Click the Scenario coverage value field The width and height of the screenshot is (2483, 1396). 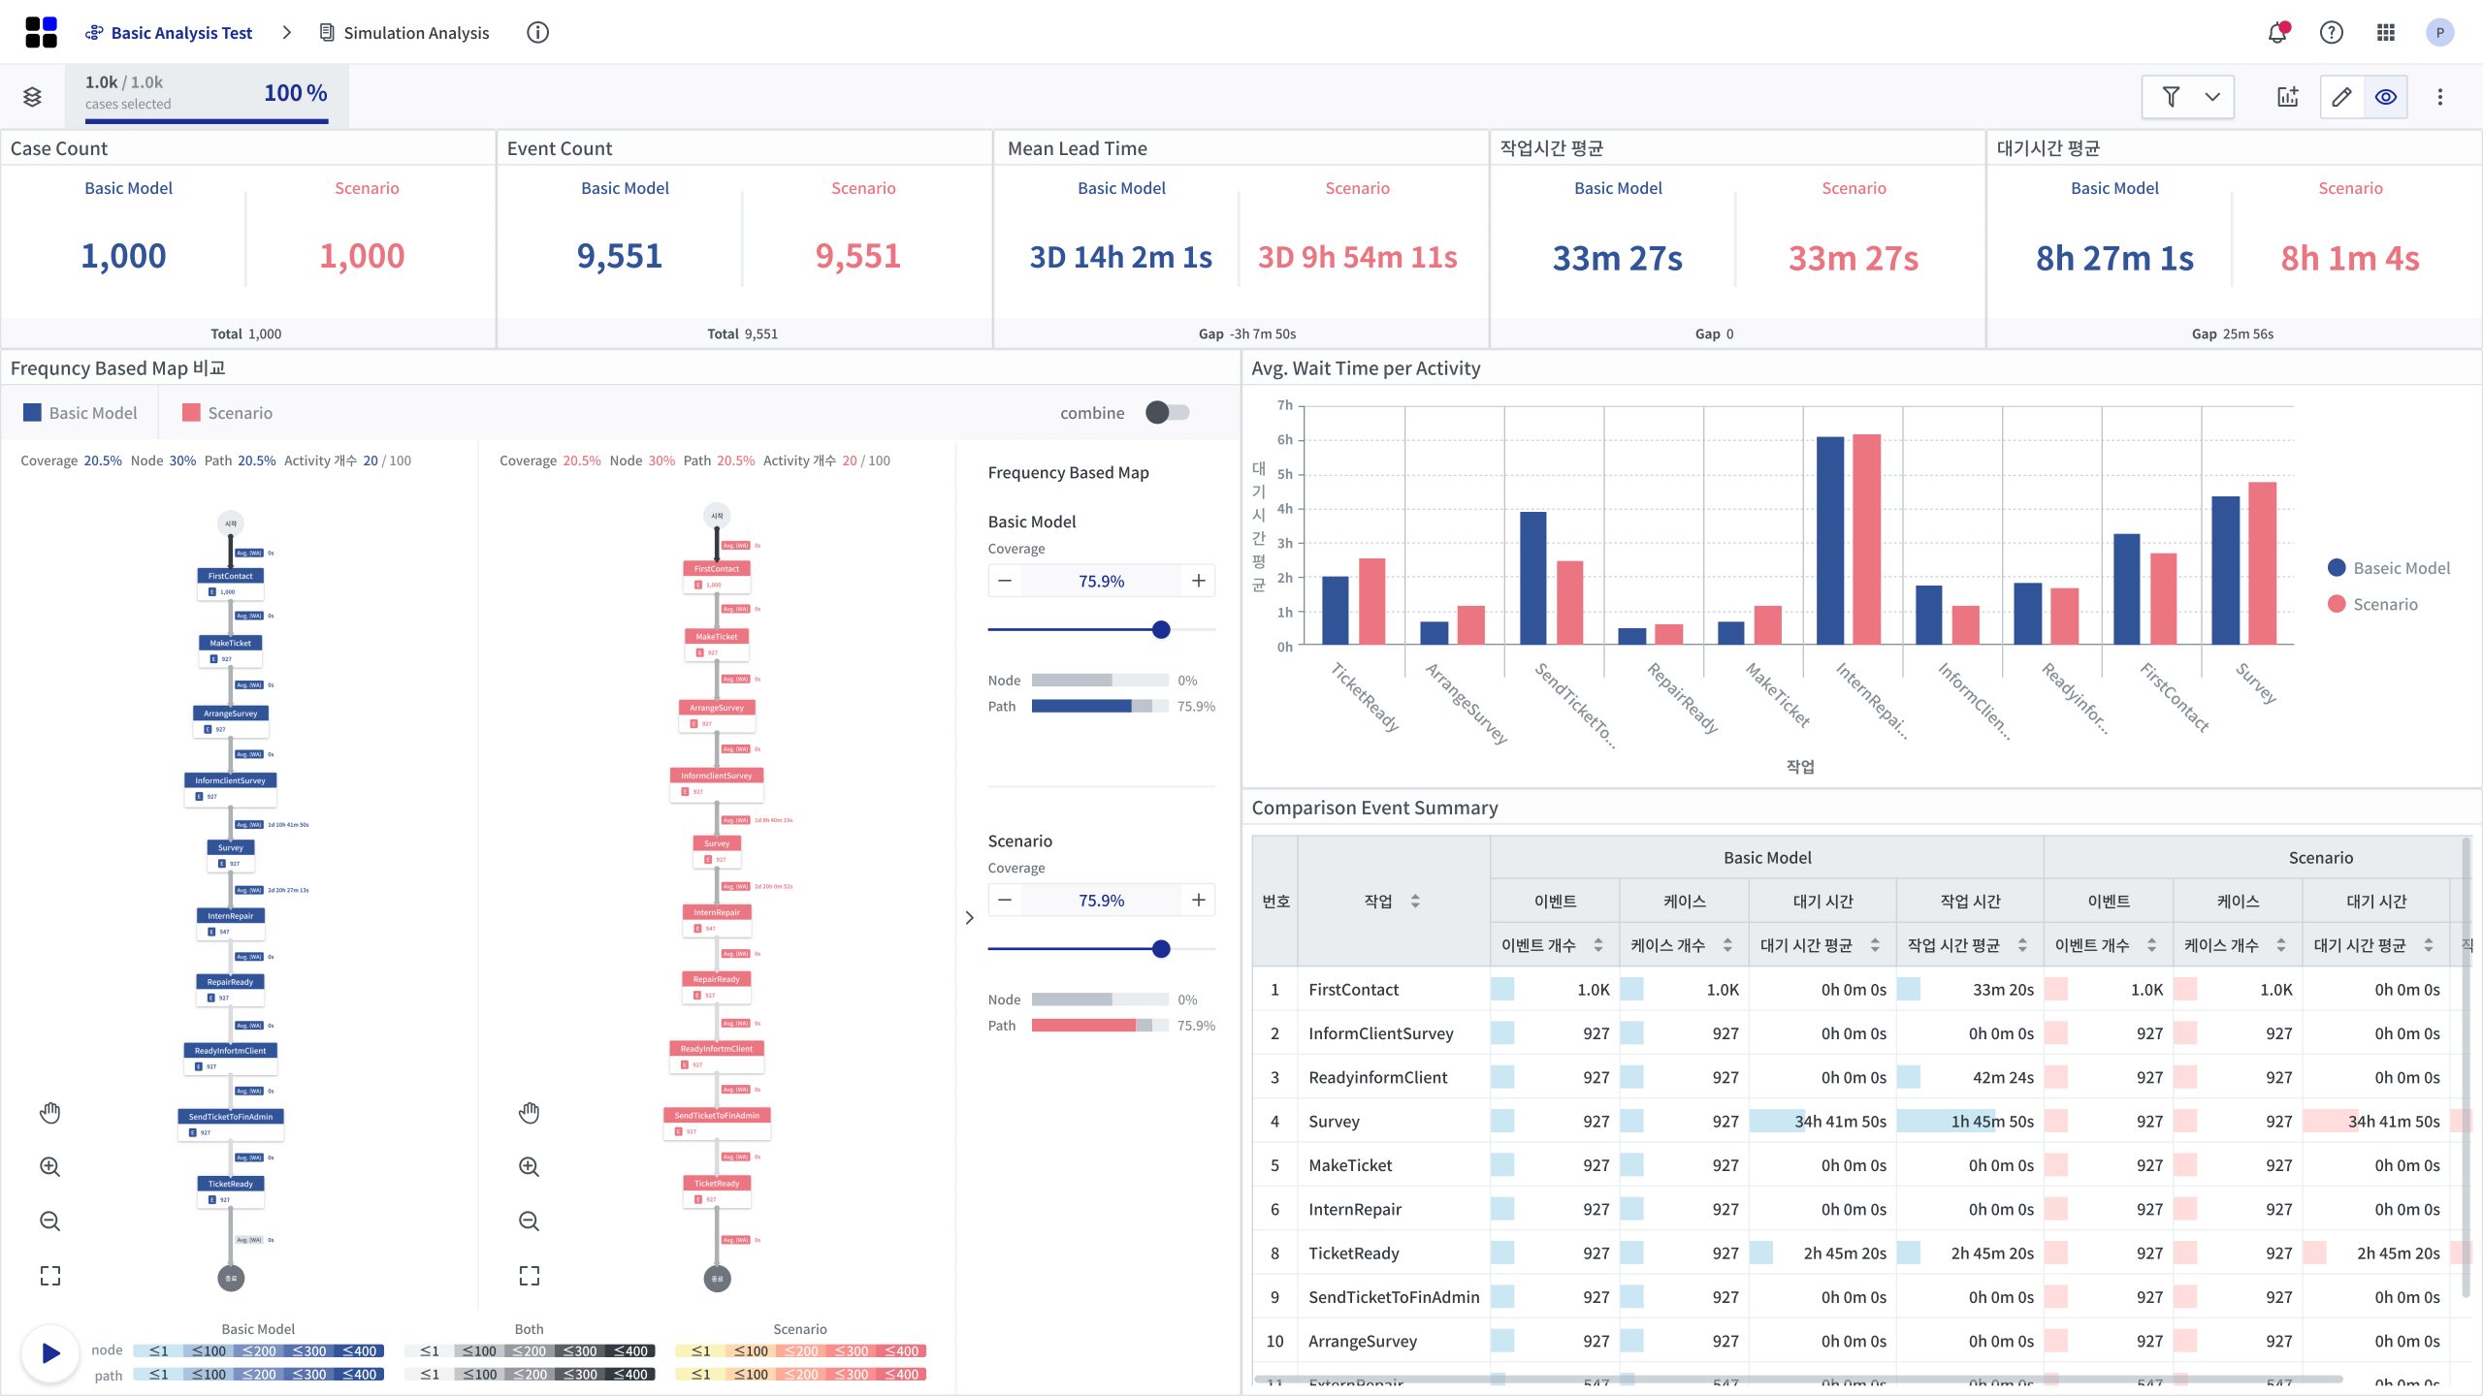pyautogui.click(x=1102, y=900)
